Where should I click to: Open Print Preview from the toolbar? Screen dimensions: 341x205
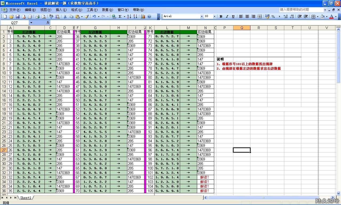pos(44,17)
